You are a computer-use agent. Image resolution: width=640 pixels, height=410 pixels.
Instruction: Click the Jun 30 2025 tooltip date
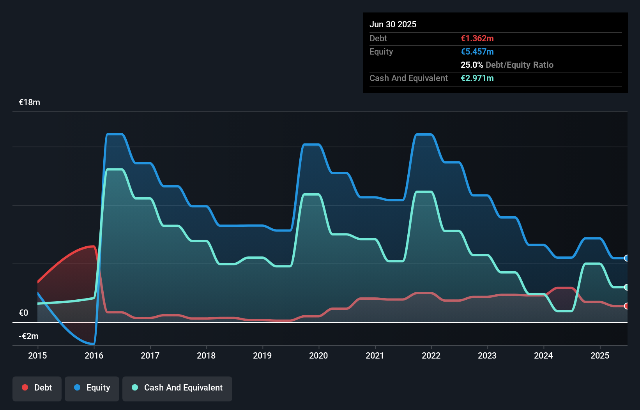(x=393, y=25)
